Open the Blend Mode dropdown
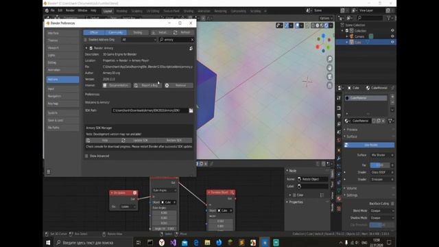 pyautogui.click(x=382, y=211)
